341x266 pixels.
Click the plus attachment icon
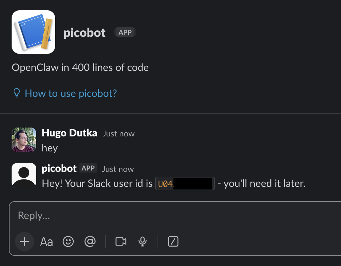[24, 241]
